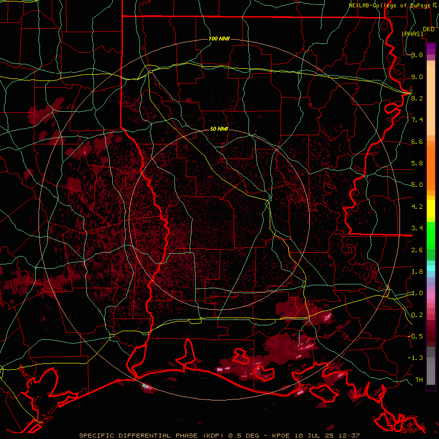Click the 5.8 value on the color scale
Viewport: 439px width, 439px height.
pos(417,163)
